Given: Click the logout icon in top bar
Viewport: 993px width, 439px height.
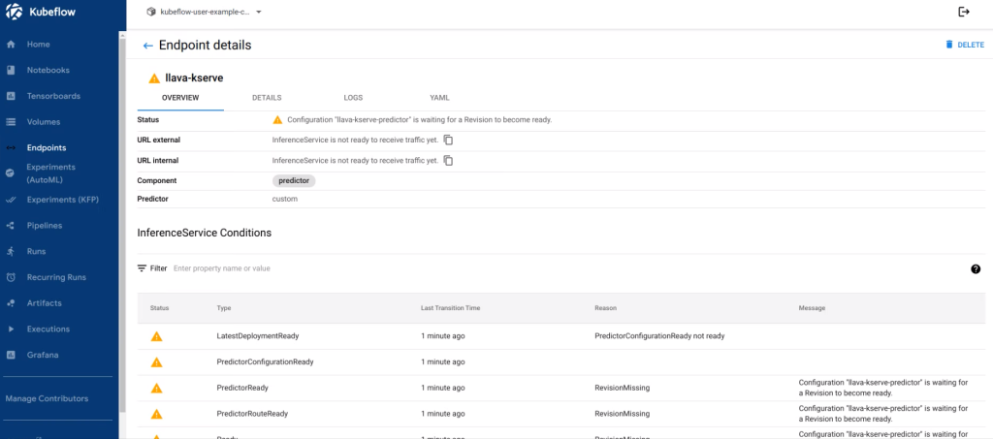Looking at the screenshot, I should (x=963, y=12).
